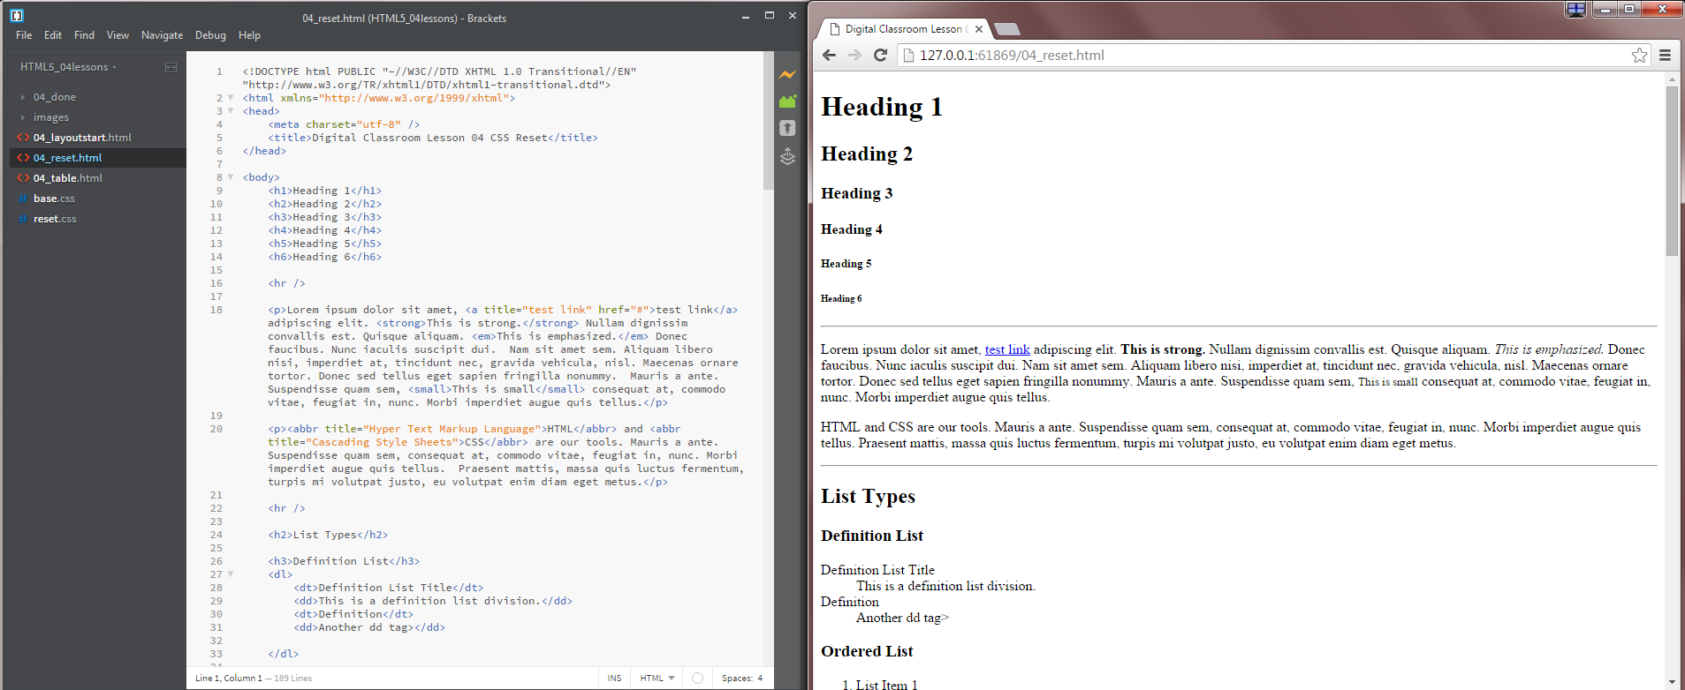Reload the browser page
This screenshot has height=690, width=1685.
coord(880,55)
